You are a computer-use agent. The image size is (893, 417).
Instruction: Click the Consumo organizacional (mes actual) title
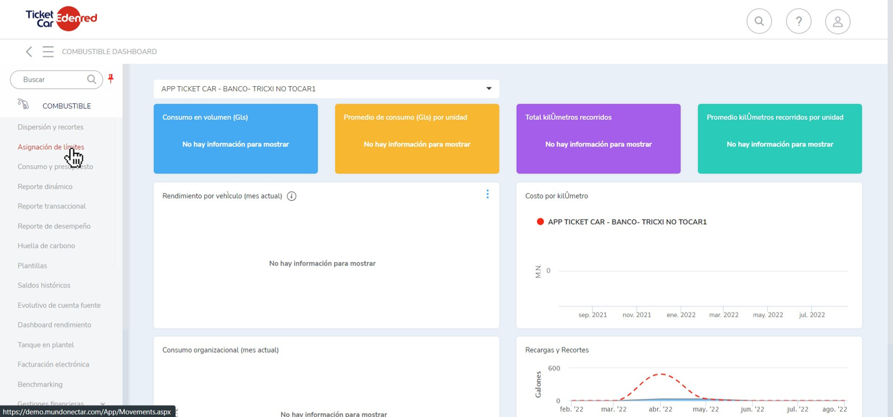coord(221,350)
